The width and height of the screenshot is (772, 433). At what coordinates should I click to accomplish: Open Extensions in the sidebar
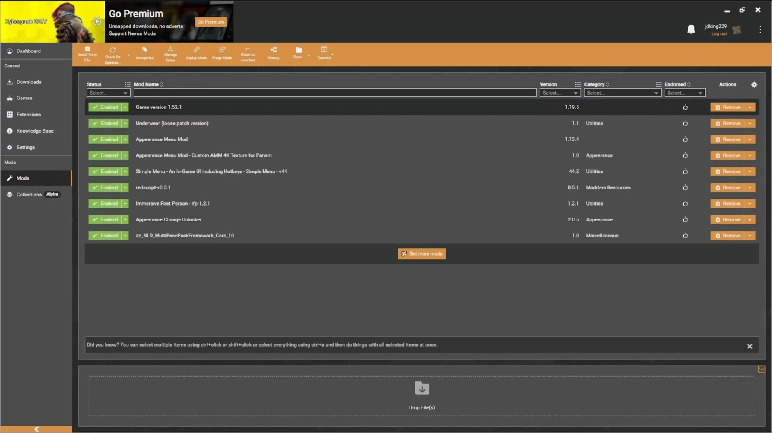click(29, 115)
